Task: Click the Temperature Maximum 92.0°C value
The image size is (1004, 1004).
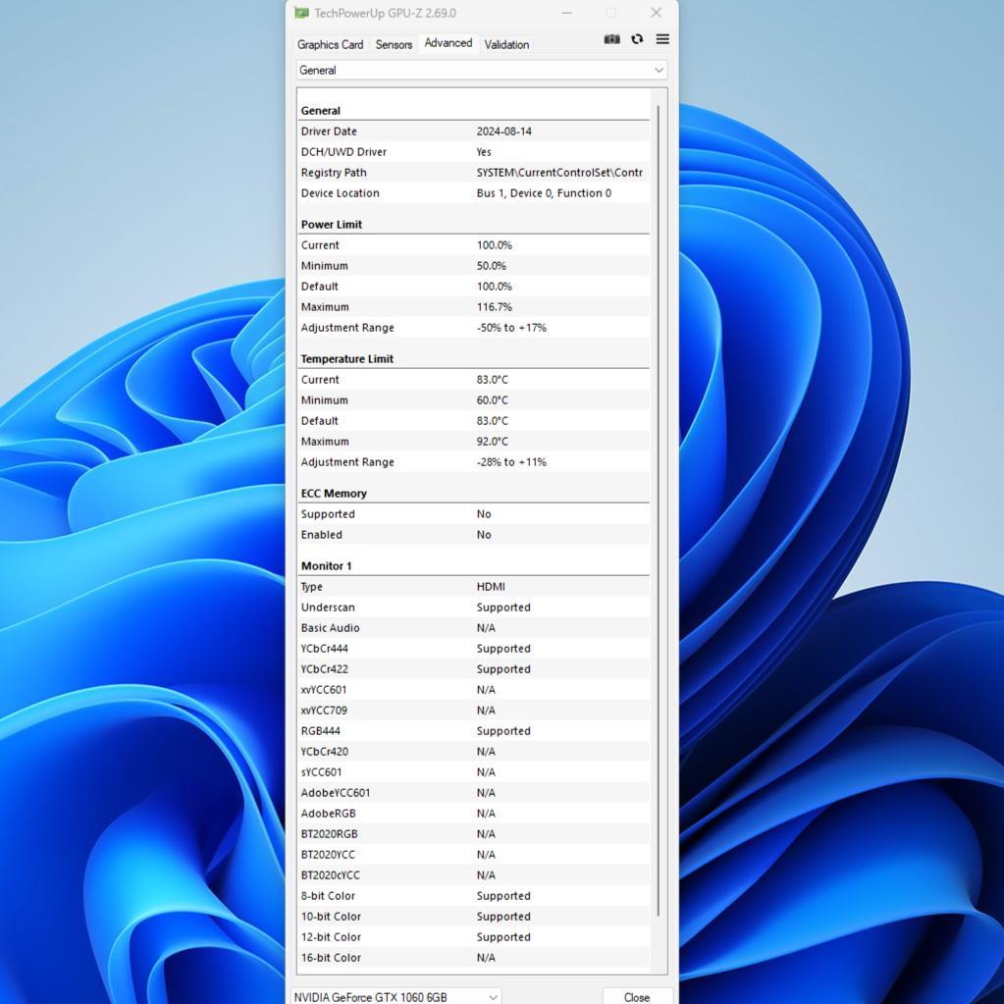Action: tap(492, 442)
